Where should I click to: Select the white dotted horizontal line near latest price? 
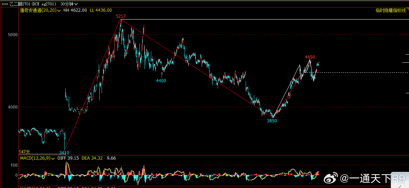click(356, 72)
